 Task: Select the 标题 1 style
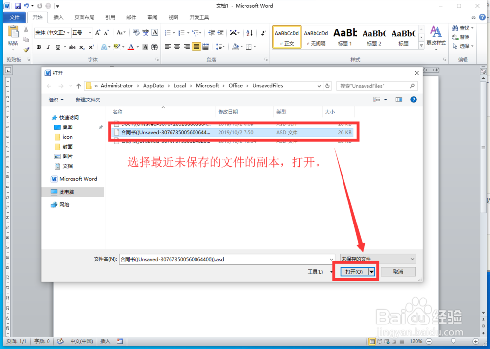click(345, 37)
